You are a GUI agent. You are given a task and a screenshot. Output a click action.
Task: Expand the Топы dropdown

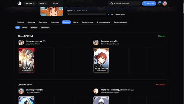tap(43, 3)
